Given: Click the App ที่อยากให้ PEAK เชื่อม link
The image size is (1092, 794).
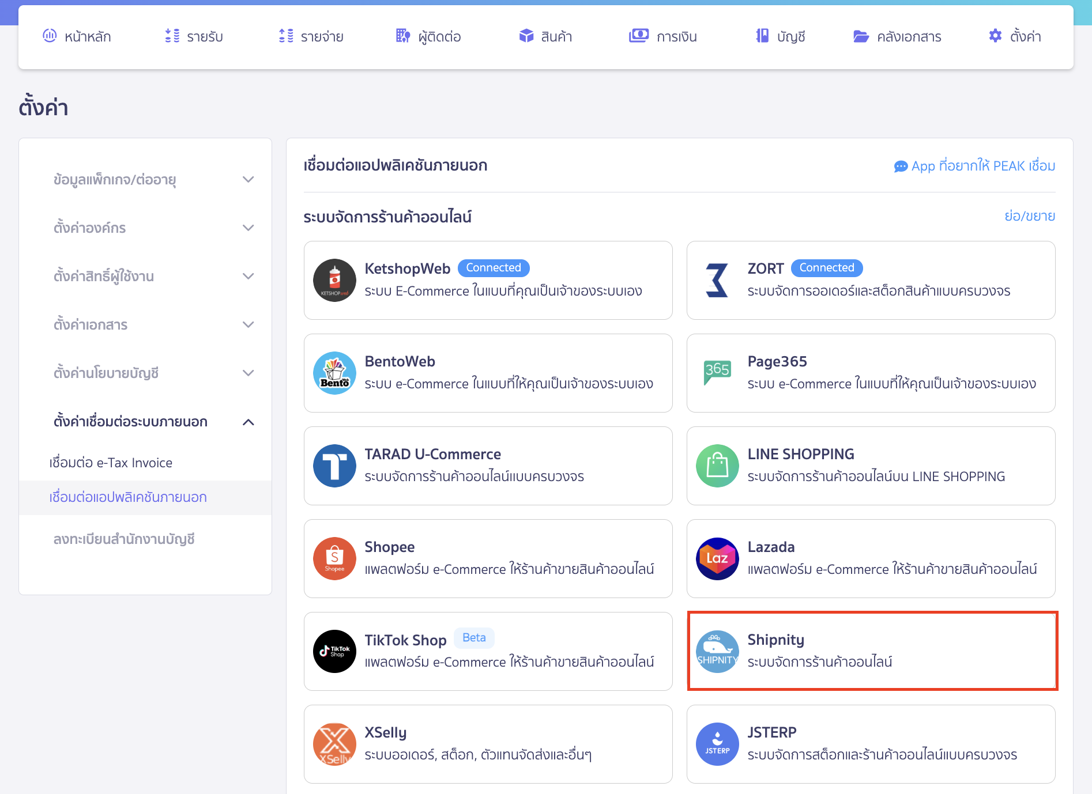Looking at the screenshot, I should click(x=974, y=166).
